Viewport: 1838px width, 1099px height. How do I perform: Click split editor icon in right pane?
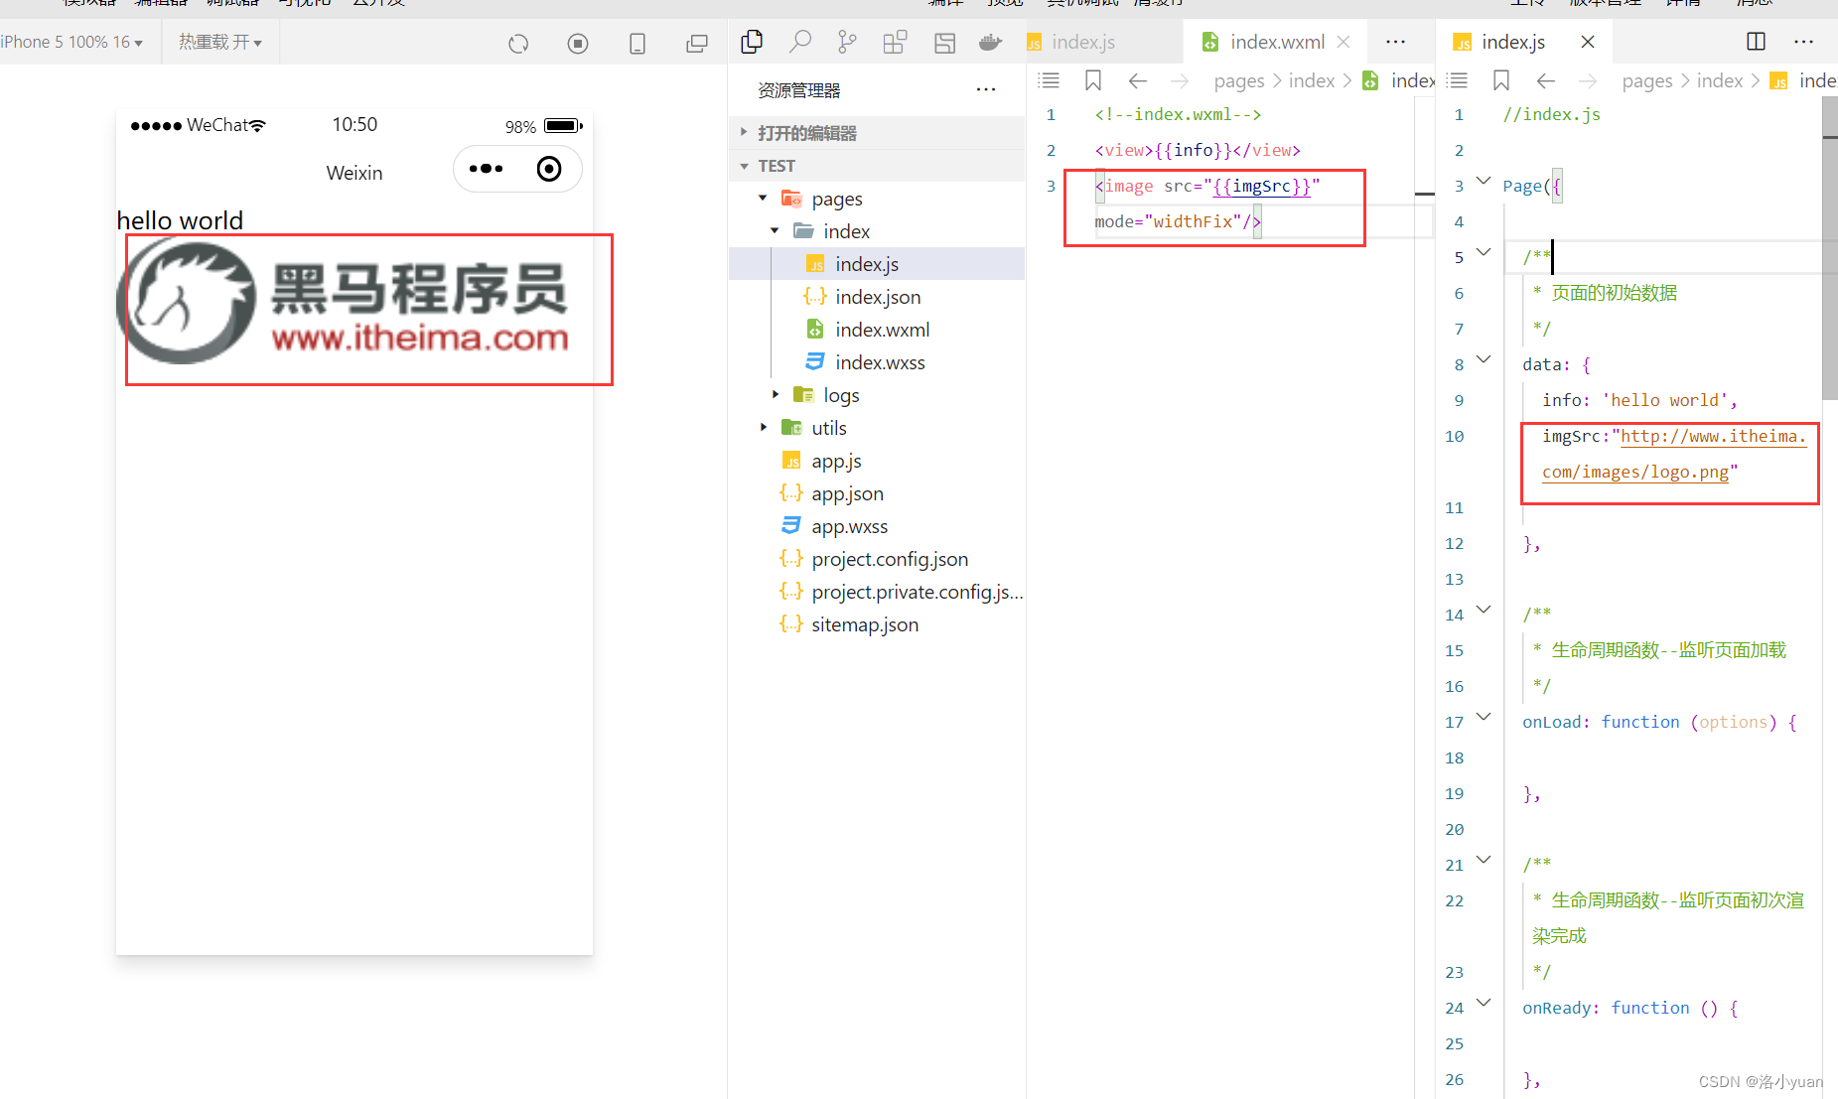pyautogui.click(x=1756, y=42)
